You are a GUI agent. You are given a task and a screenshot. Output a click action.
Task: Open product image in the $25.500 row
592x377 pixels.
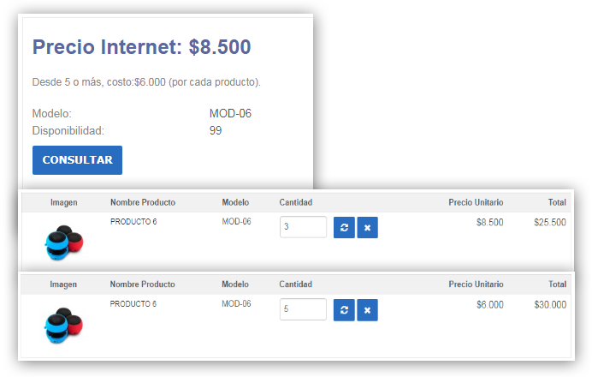(x=64, y=242)
